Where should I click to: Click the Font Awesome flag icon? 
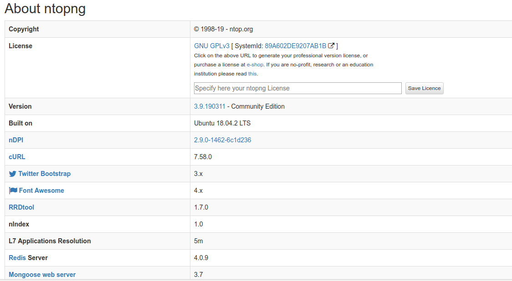click(13, 191)
